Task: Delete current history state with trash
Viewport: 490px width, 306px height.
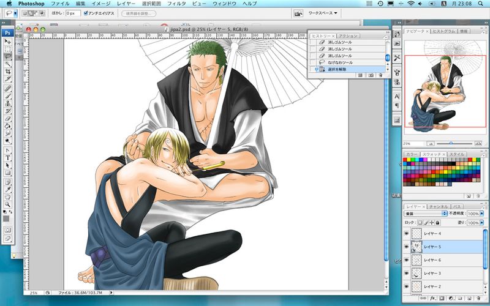Action: 380,75
